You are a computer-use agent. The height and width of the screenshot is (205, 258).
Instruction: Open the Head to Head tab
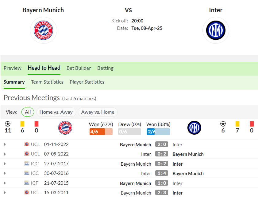point(44,68)
